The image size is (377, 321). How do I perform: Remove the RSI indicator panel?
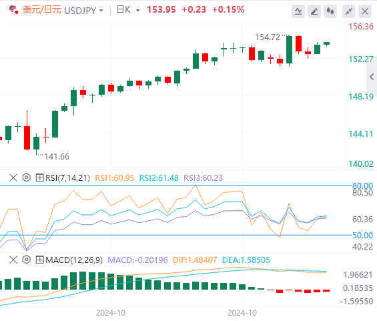(x=13, y=178)
